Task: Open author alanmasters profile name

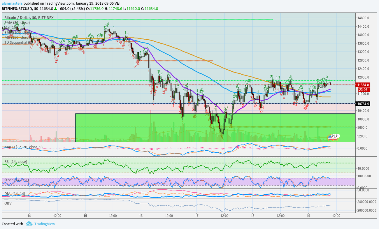Action: tap(12, 3)
